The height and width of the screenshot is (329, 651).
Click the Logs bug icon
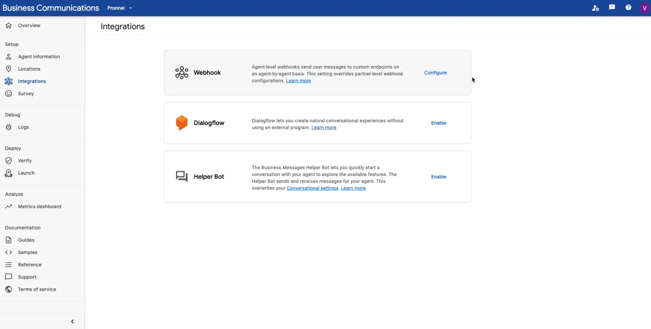point(9,127)
